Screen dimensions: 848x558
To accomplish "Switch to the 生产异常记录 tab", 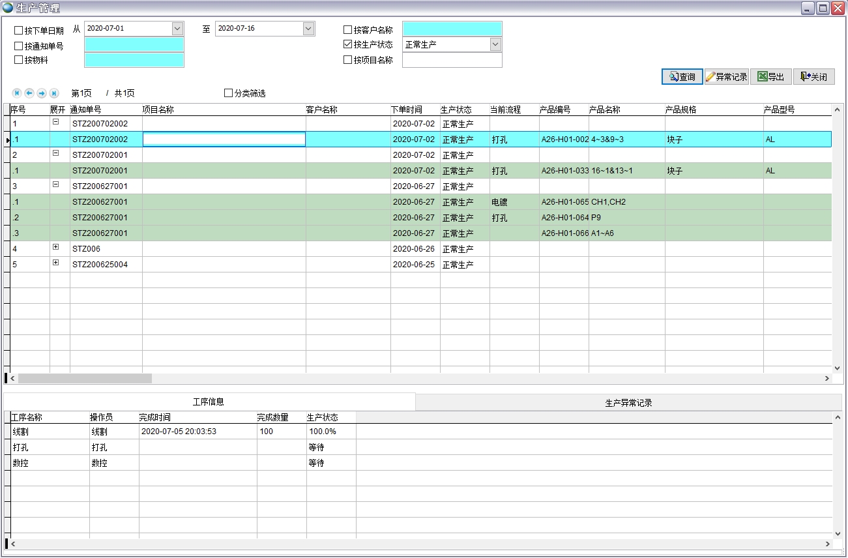I will point(628,403).
